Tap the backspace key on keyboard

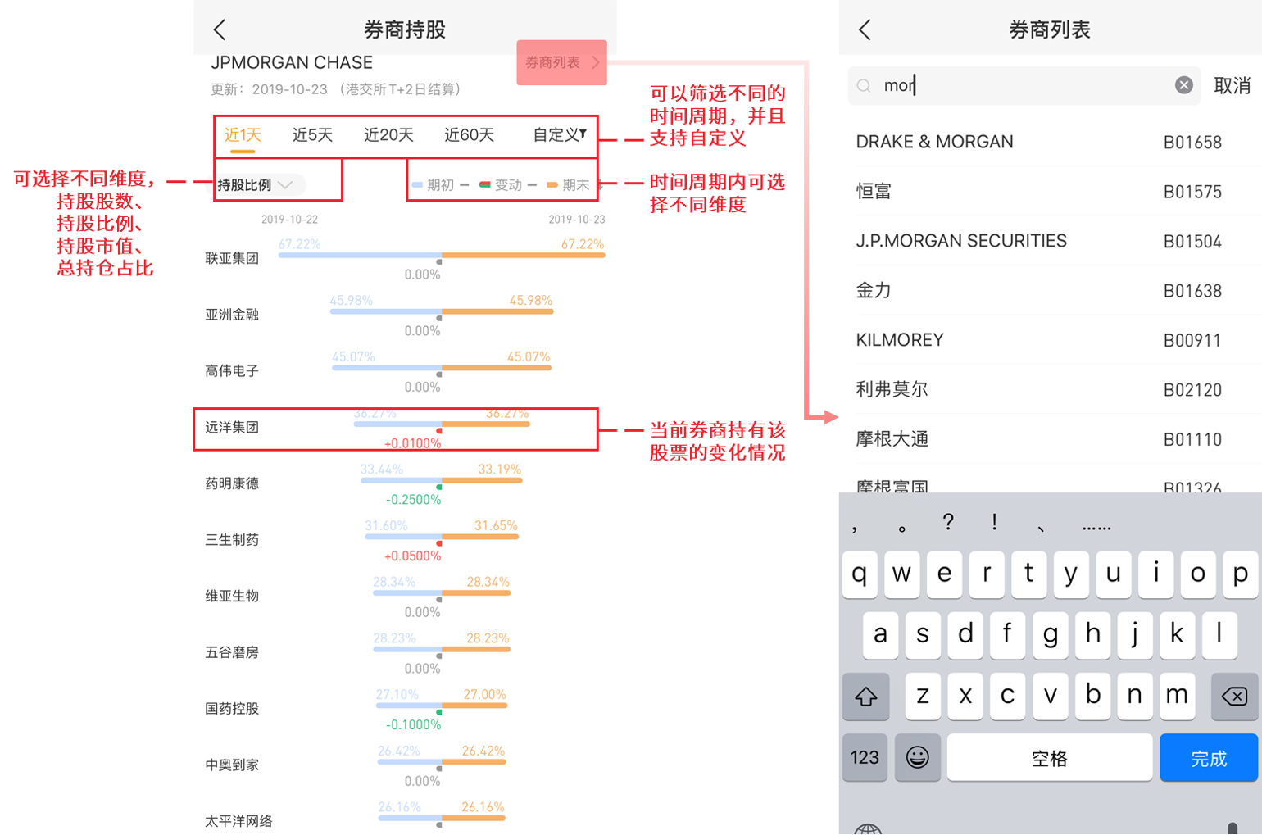click(1234, 697)
